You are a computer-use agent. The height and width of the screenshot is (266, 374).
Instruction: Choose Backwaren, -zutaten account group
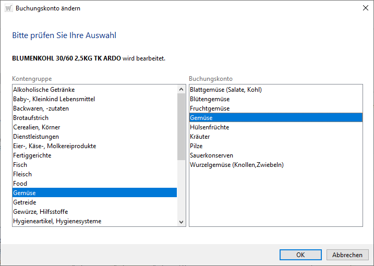pyautogui.click(x=41, y=108)
